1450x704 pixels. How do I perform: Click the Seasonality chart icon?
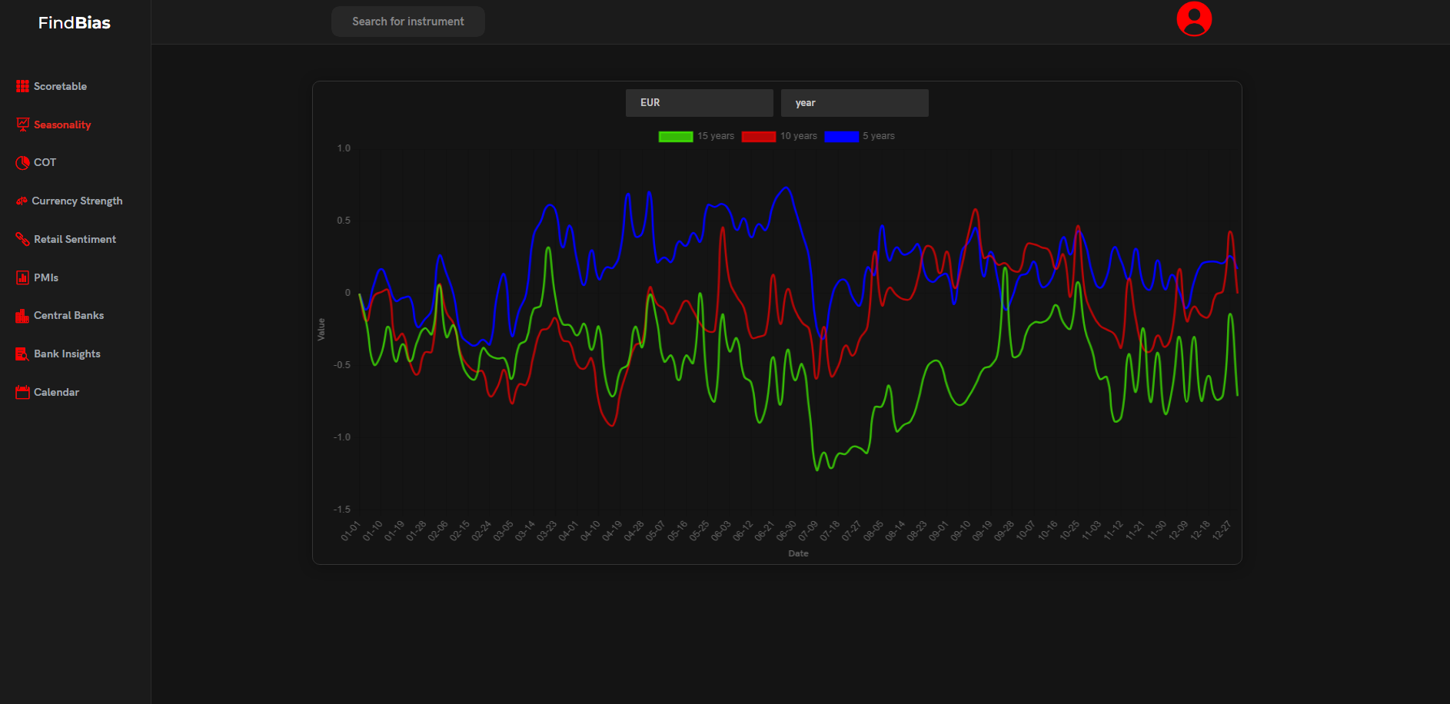click(22, 125)
